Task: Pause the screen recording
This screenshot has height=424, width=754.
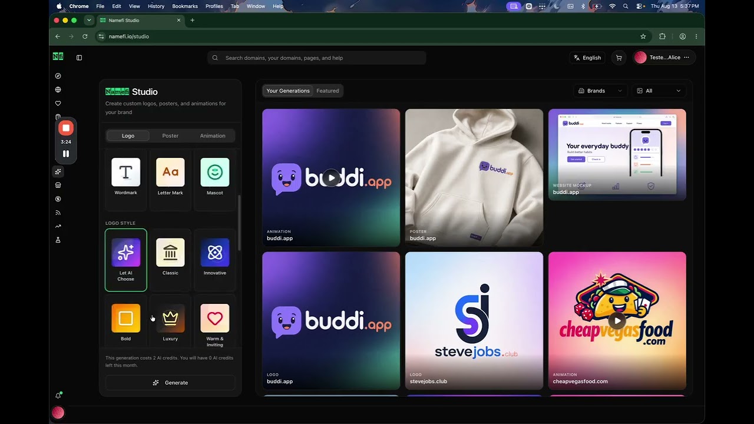Action: coord(66,154)
